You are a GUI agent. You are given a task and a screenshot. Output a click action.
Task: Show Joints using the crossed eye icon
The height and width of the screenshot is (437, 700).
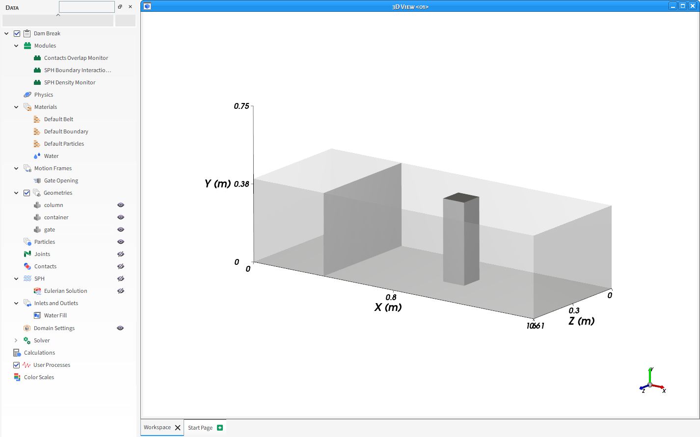click(121, 254)
